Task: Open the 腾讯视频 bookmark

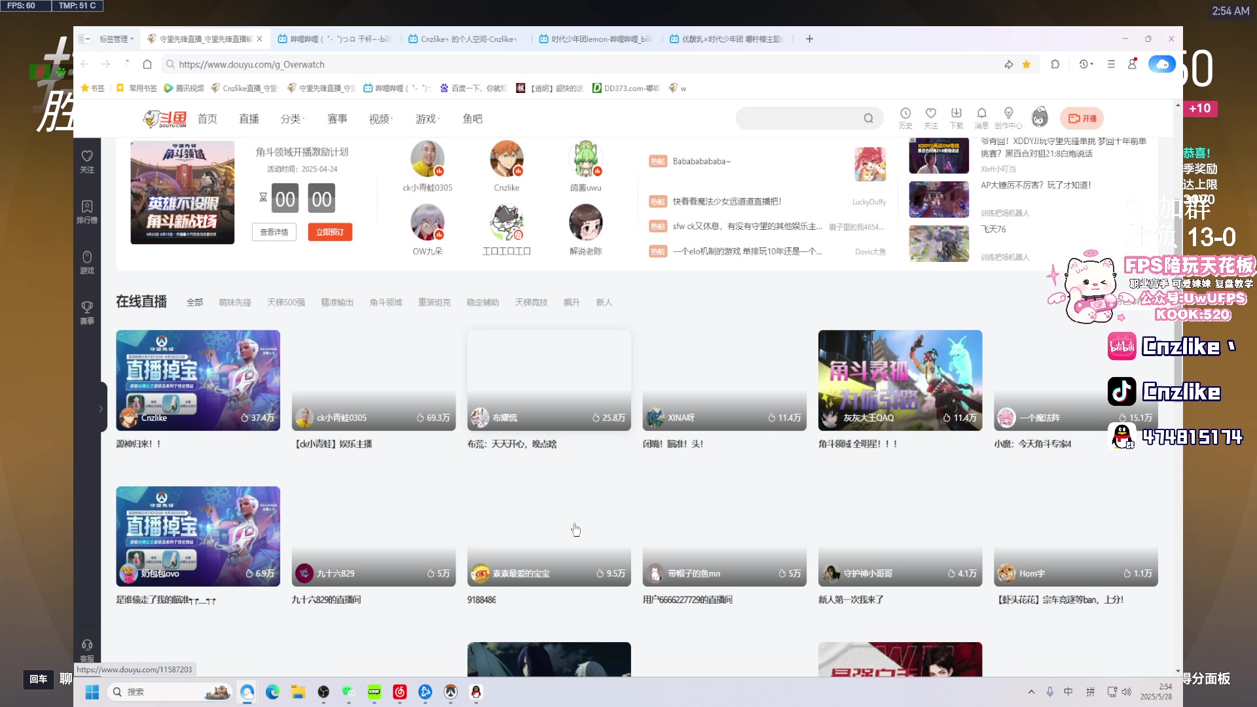Action: (x=184, y=88)
